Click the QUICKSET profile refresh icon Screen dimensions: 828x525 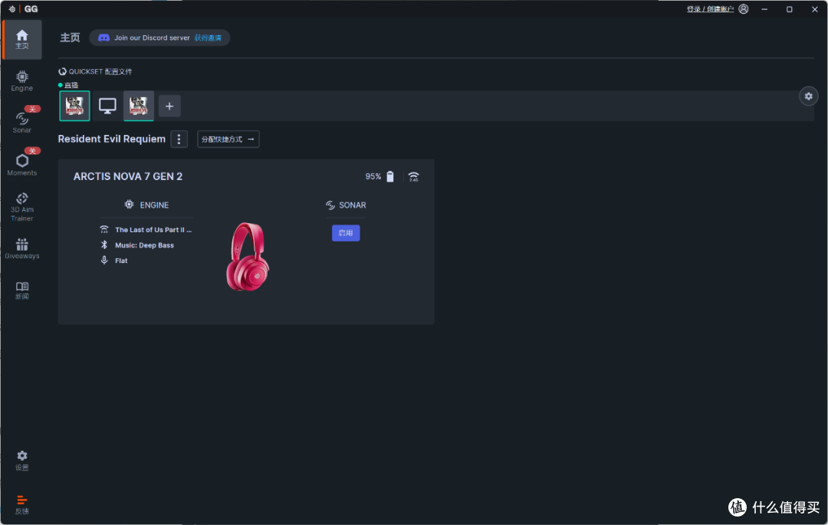(62, 72)
